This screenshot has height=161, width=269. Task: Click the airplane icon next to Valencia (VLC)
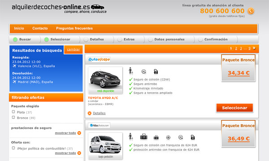click(14, 66)
